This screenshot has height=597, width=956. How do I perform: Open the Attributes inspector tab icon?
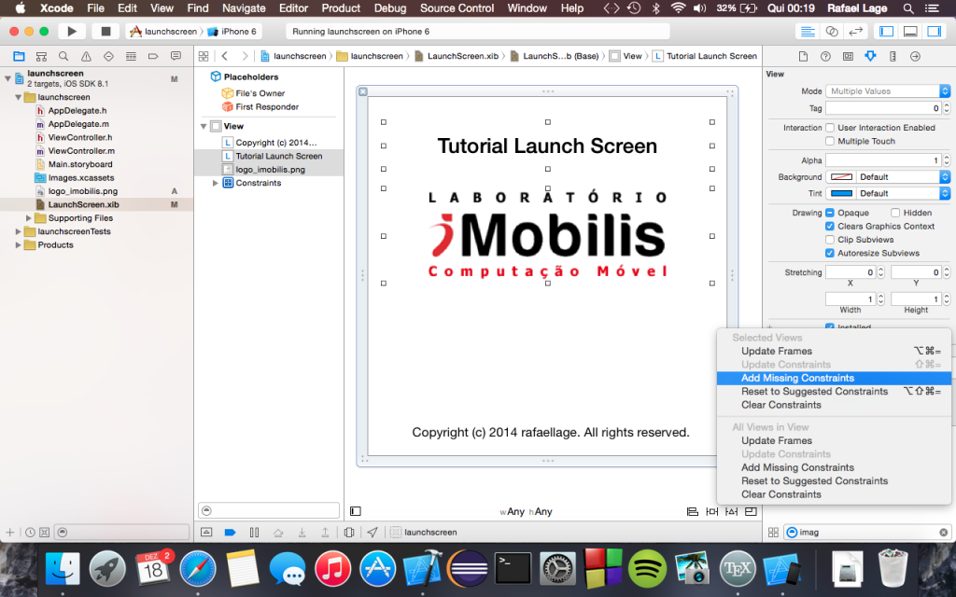(870, 56)
